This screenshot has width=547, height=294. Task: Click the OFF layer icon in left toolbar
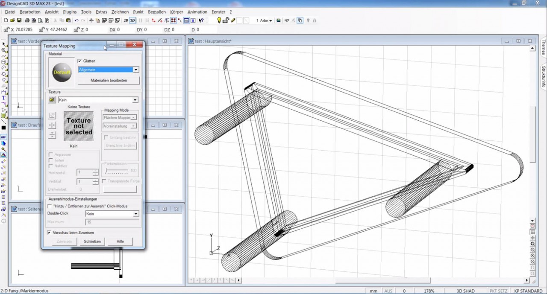3,137
